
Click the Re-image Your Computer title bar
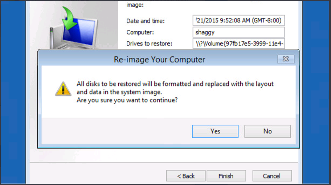tap(160, 59)
